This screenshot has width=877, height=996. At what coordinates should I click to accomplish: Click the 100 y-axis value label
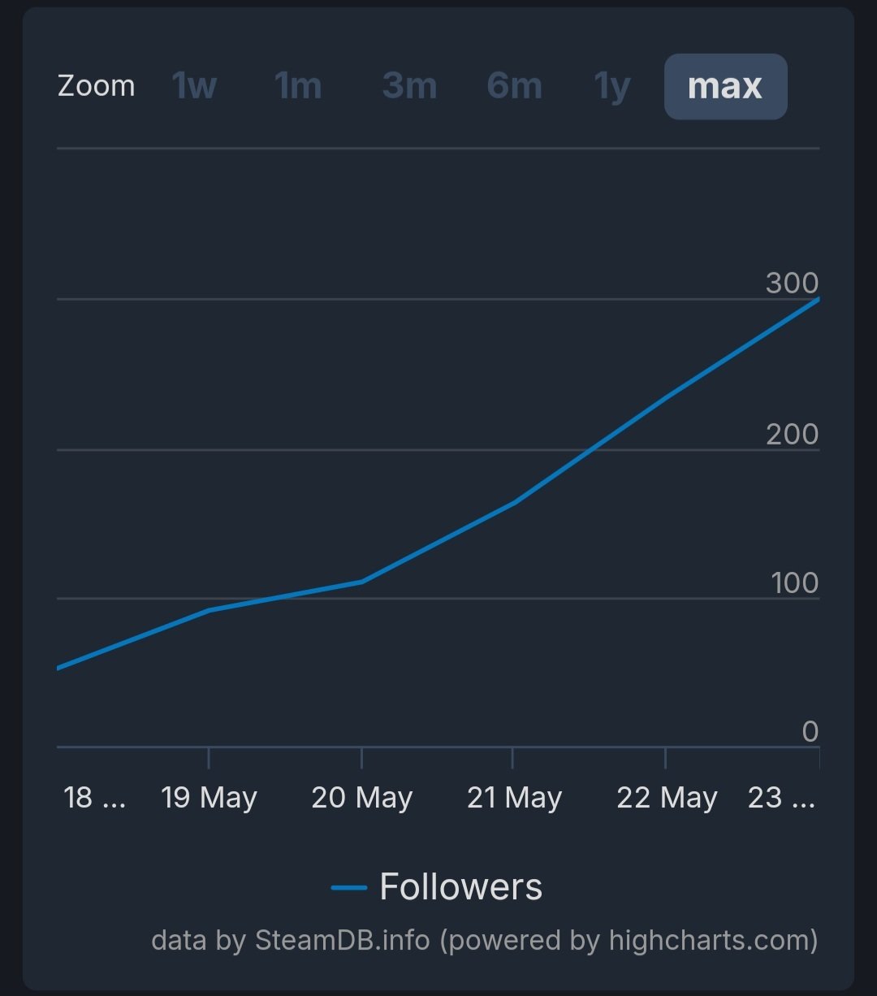click(794, 582)
